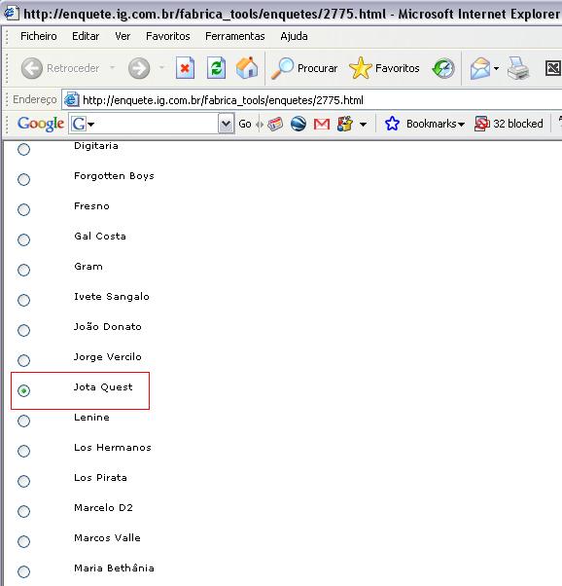Open Gmail from the Google toolbar
Image resolution: width=562 pixels, height=586 pixels.
(x=322, y=124)
